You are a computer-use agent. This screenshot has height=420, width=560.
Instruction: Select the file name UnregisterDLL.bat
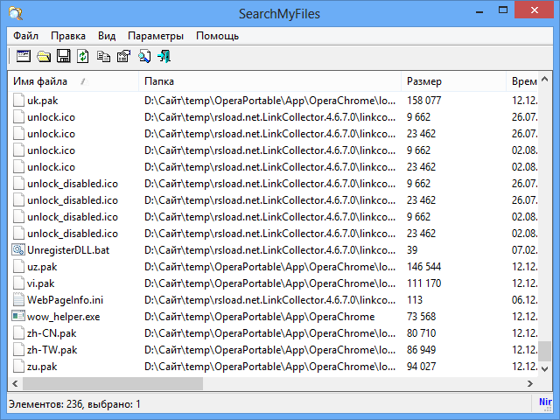pyautogui.click(x=68, y=250)
